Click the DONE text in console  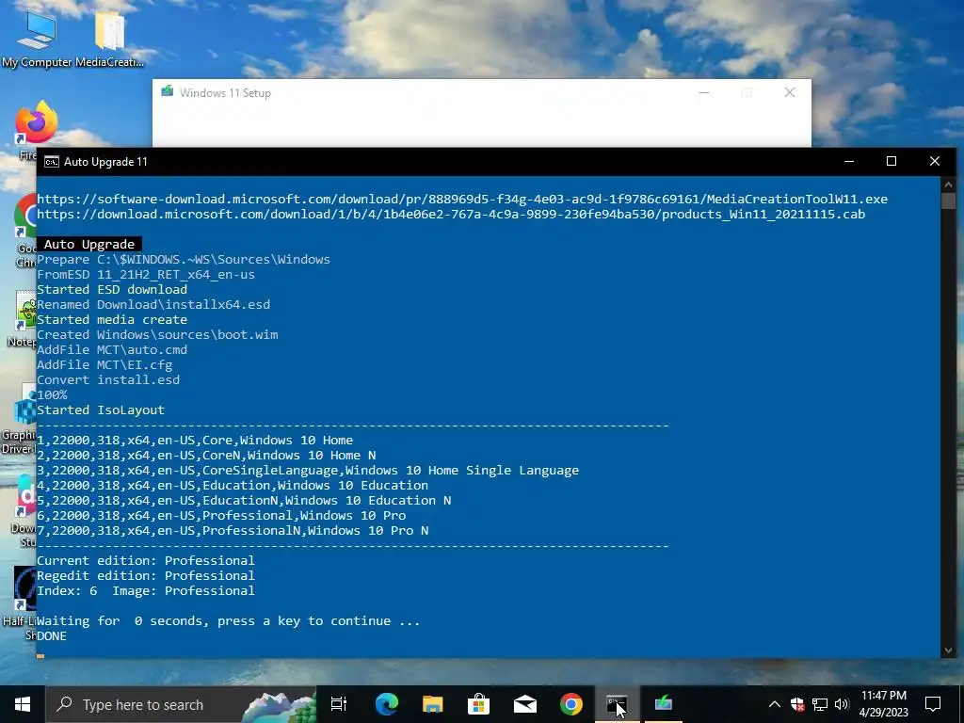pos(52,636)
